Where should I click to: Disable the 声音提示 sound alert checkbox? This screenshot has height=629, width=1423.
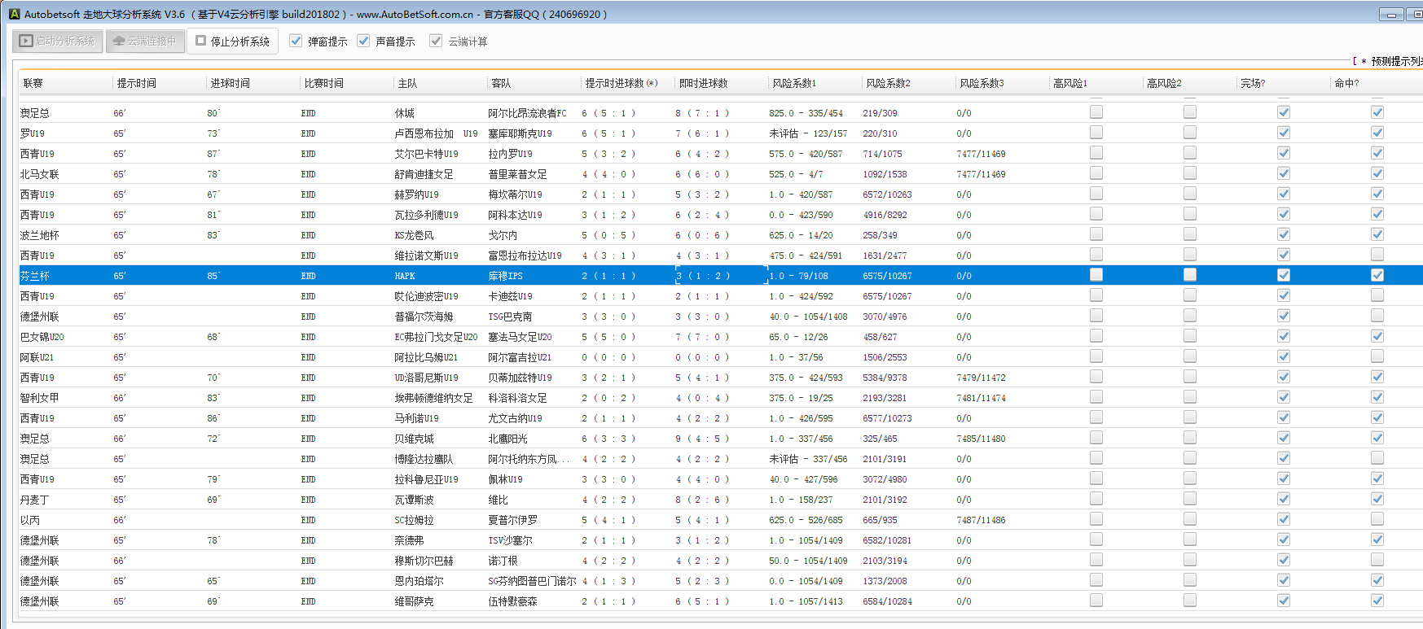point(363,41)
